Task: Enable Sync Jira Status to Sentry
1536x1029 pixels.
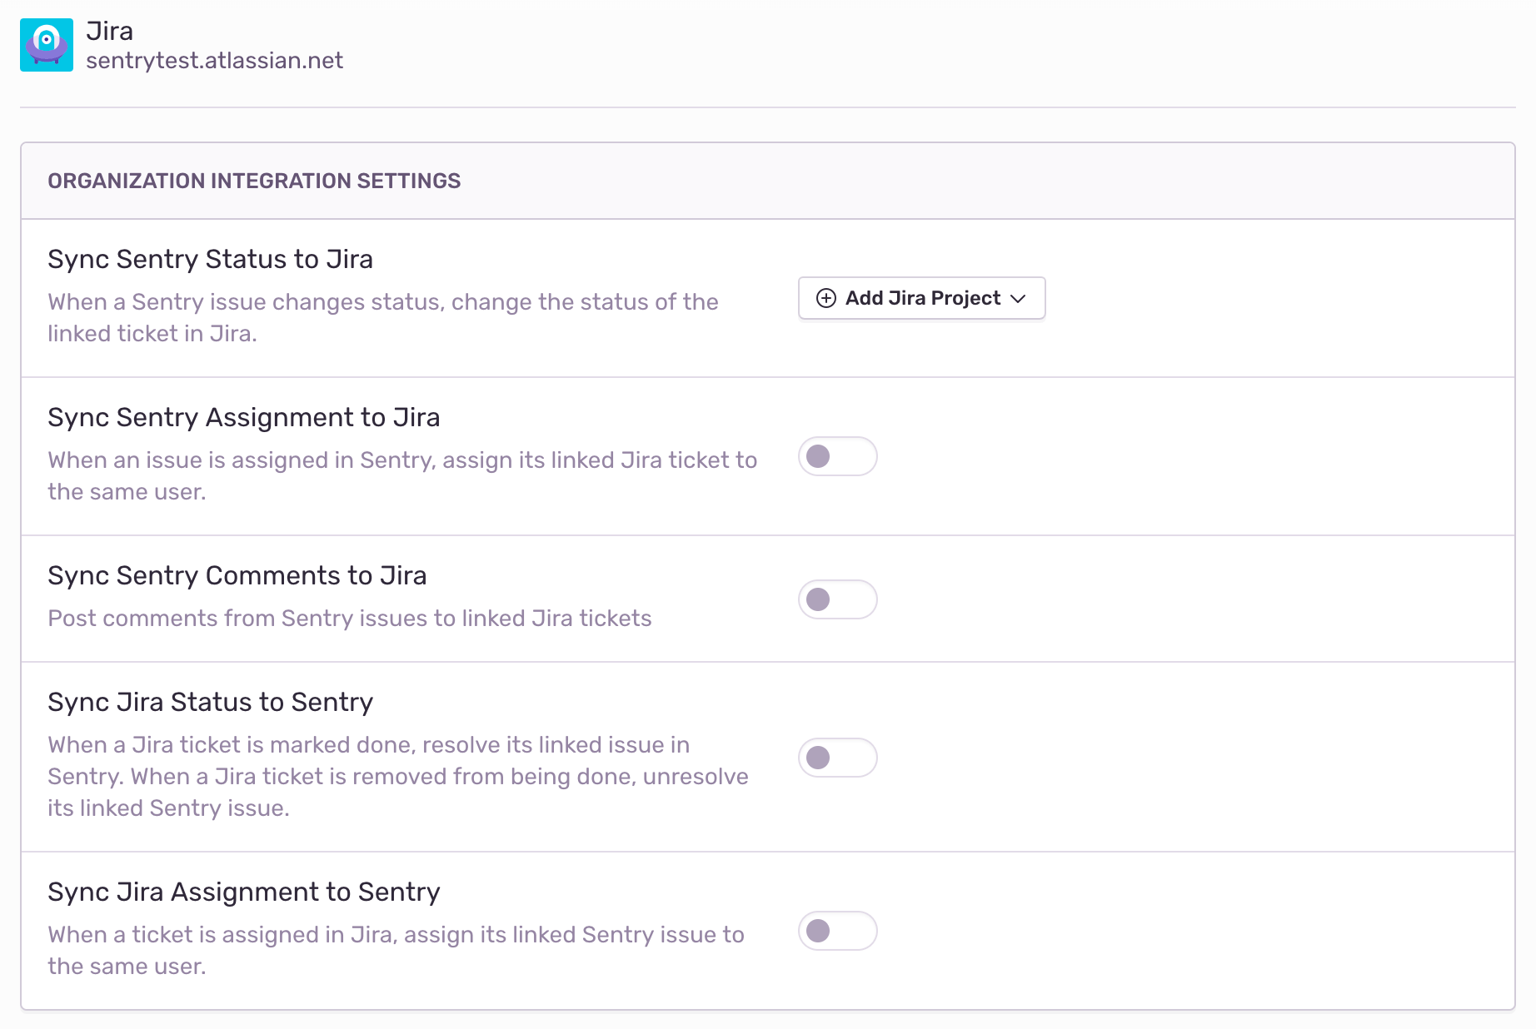Action: [x=838, y=758]
